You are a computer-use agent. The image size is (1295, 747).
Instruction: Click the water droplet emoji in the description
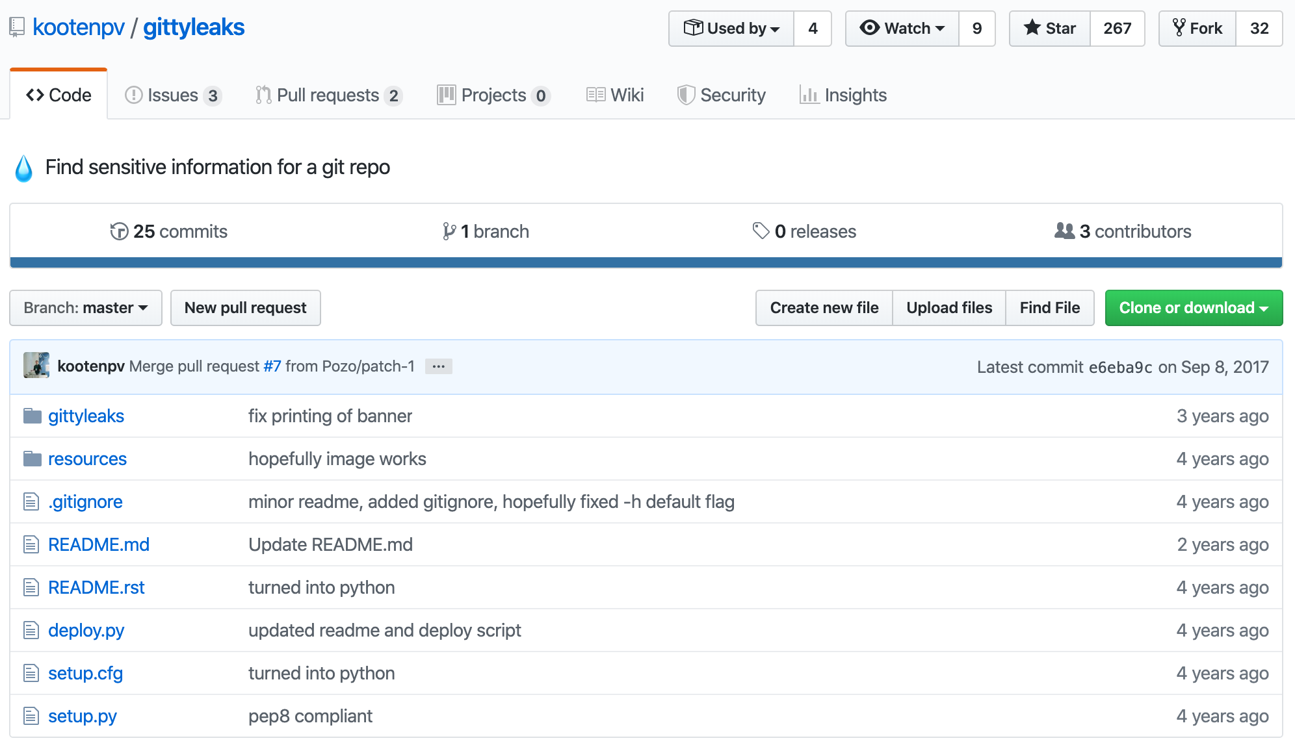click(x=24, y=168)
